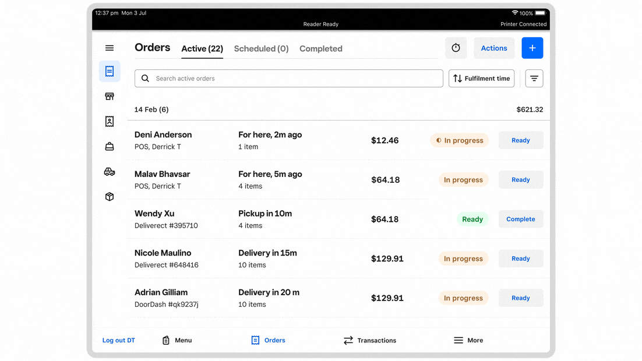Change the Fulfilment time sort order
Viewport: 642px width, 361px height.
pyautogui.click(x=481, y=79)
